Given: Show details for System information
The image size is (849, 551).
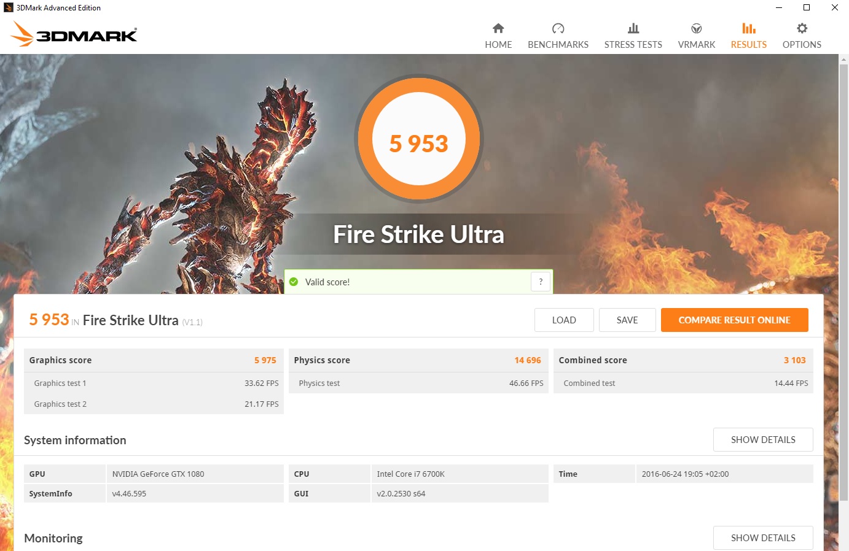Looking at the screenshot, I should 763,439.
